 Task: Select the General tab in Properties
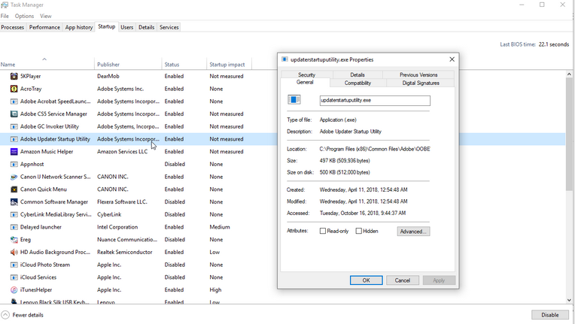coord(305,83)
